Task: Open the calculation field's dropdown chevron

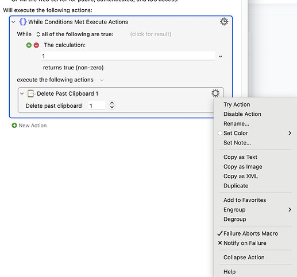Action: tap(221, 56)
